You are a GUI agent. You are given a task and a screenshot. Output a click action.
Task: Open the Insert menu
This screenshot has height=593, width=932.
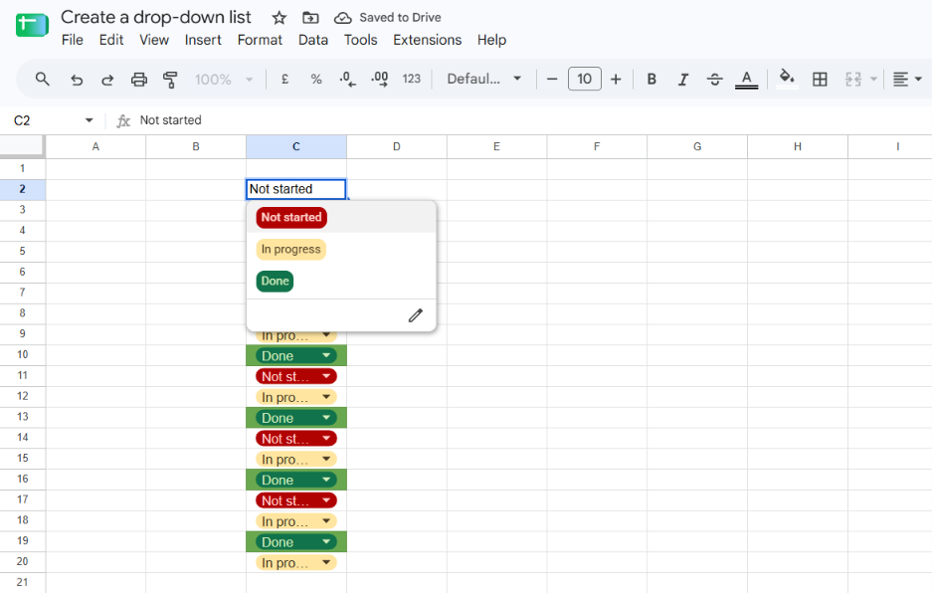click(203, 40)
